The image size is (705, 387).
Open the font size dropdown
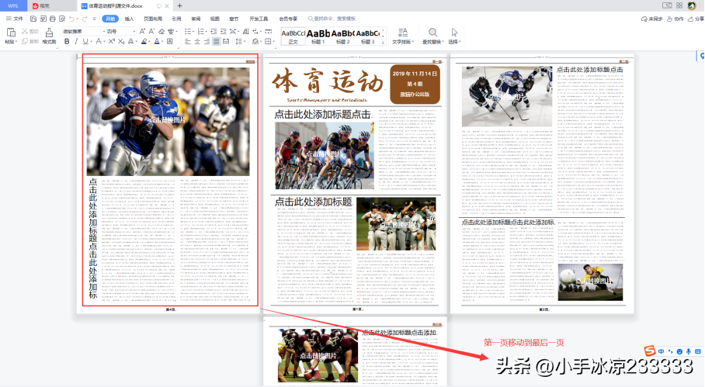pos(134,32)
